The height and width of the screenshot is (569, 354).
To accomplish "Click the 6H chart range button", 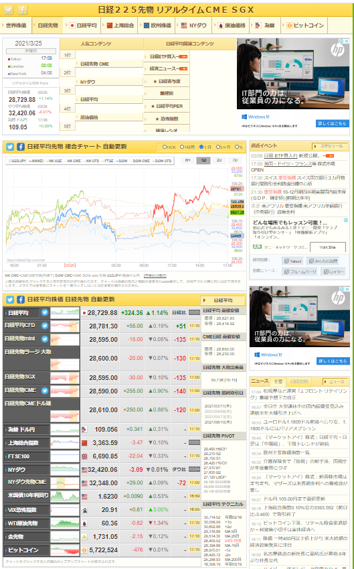I will coord(187,160).
